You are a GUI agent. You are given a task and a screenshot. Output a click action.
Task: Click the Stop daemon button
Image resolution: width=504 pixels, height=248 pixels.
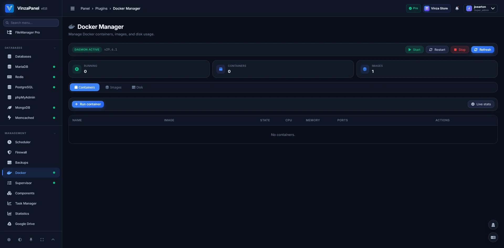[x=460, y=50]
